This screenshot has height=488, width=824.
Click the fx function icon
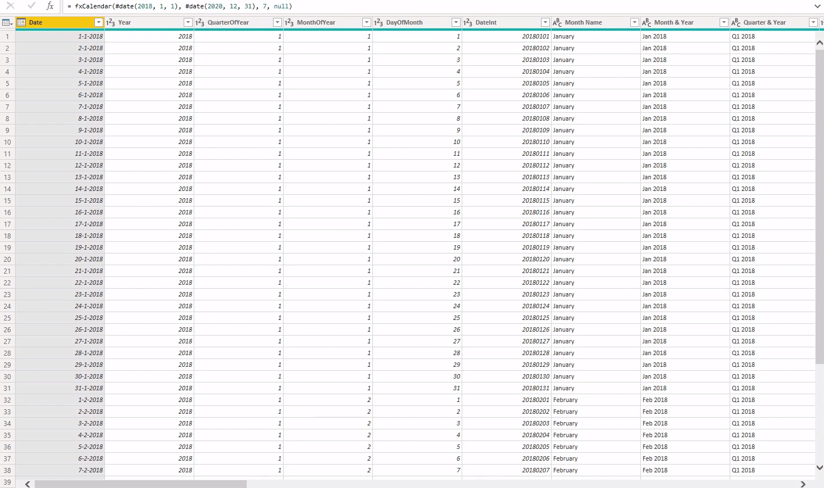point(50,6)
